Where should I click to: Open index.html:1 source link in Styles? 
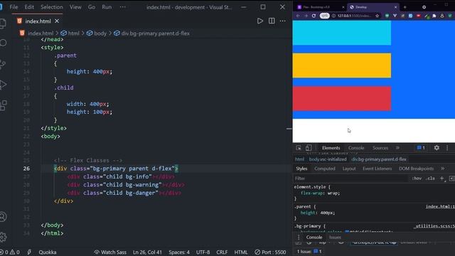pyautogui.click(x=440, y=207)
